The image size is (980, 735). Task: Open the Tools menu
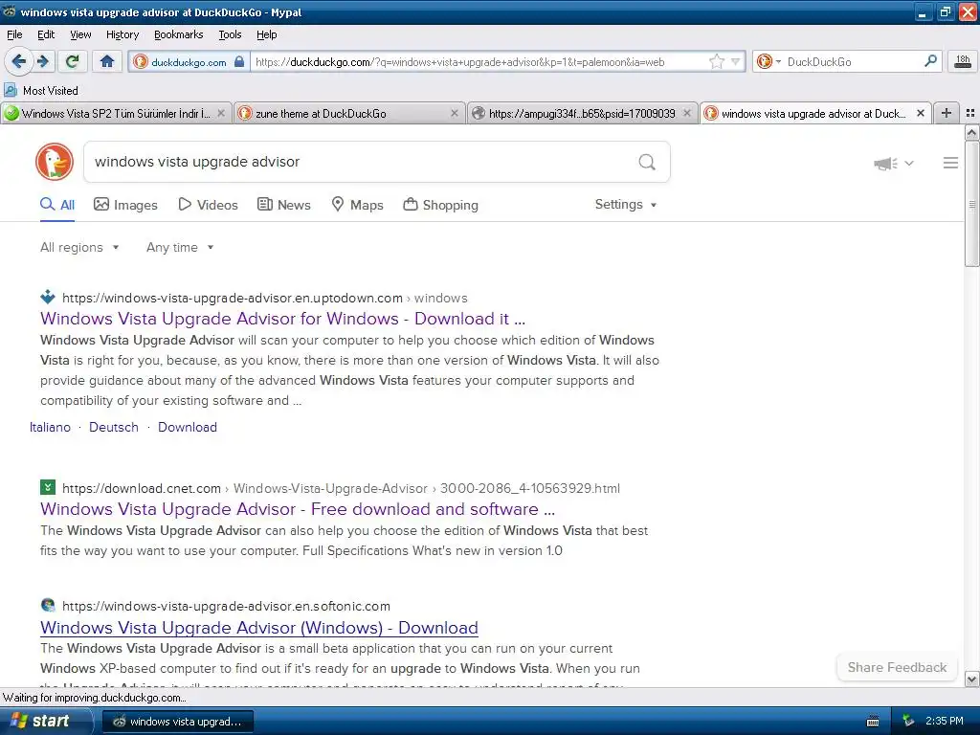pyautogui.click(x=230, y=34)
